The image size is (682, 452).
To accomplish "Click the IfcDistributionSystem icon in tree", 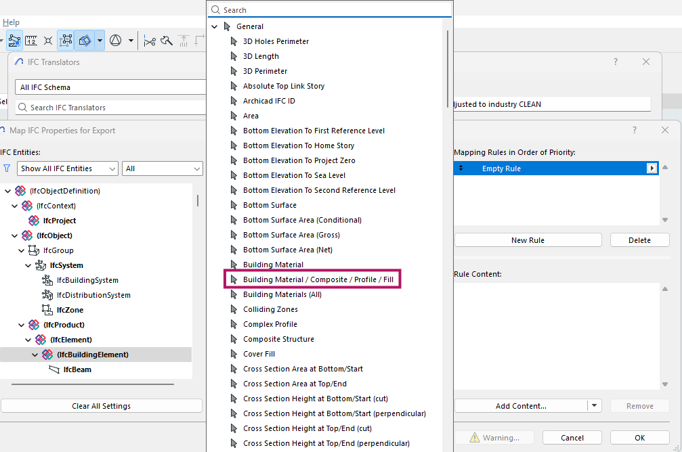I will [47, 295].
